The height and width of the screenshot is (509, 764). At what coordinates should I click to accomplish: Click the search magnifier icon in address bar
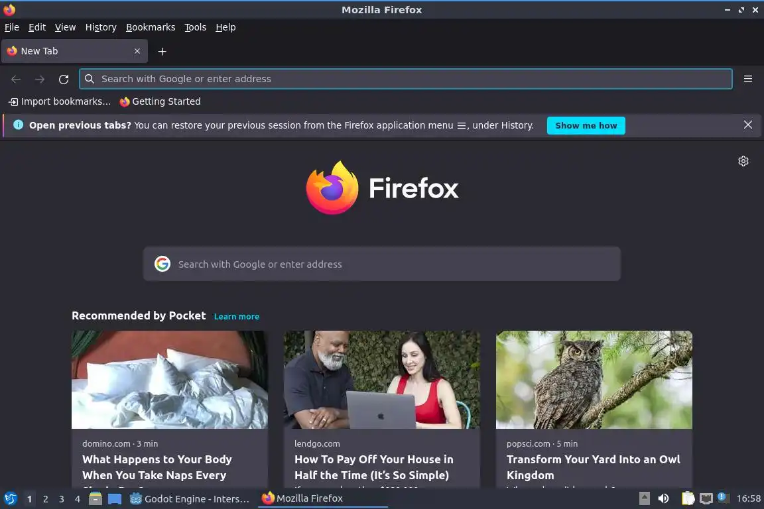click(89, 79)
